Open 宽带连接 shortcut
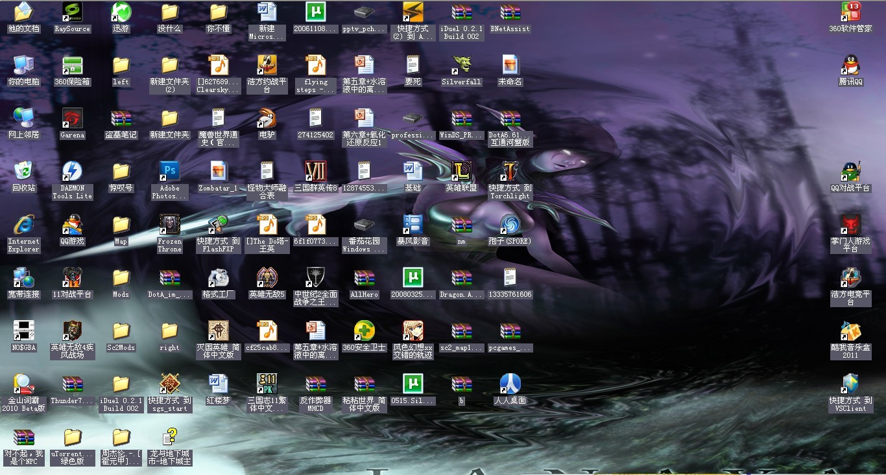Image resolution: width=886 pixels, height=475 pixels. point(23,277)
